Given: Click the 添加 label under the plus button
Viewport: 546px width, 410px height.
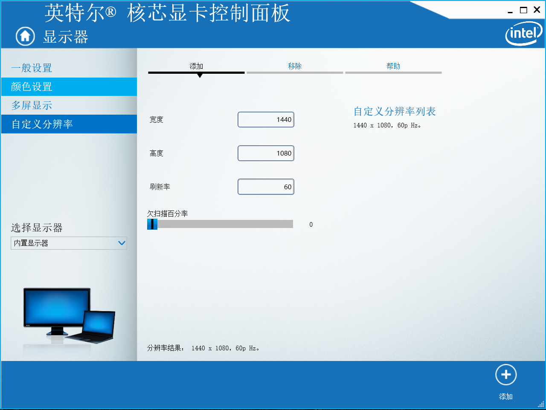Looking at the screenshot, I should (x=506, y=396).
